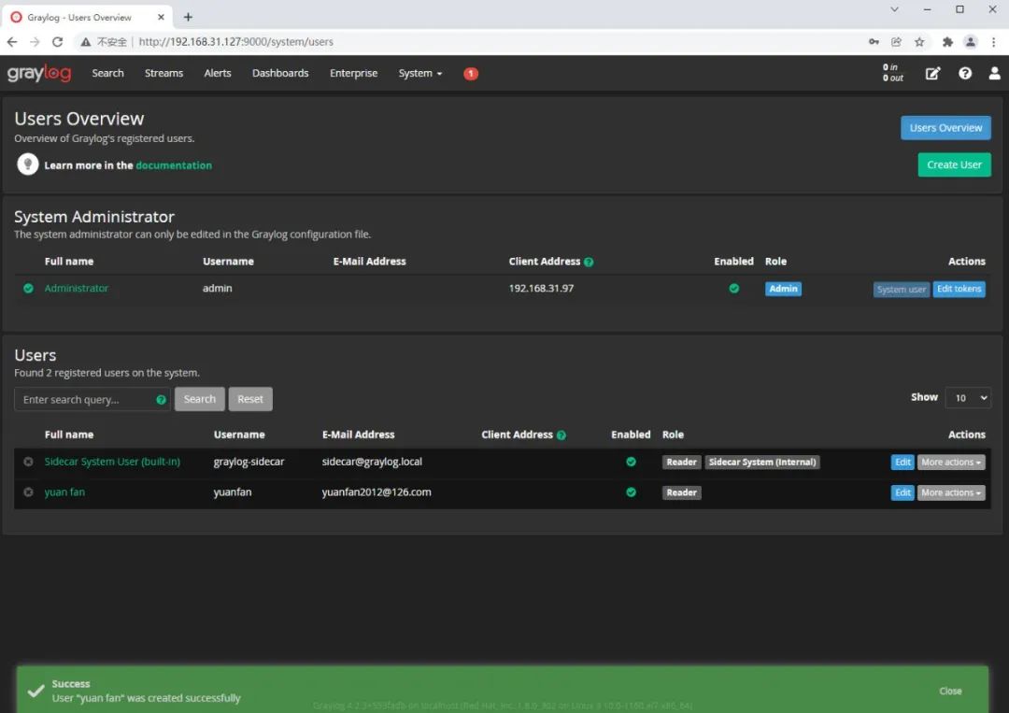Open More actions for yuan fan
1009x713 pixels.
point(950,492)
